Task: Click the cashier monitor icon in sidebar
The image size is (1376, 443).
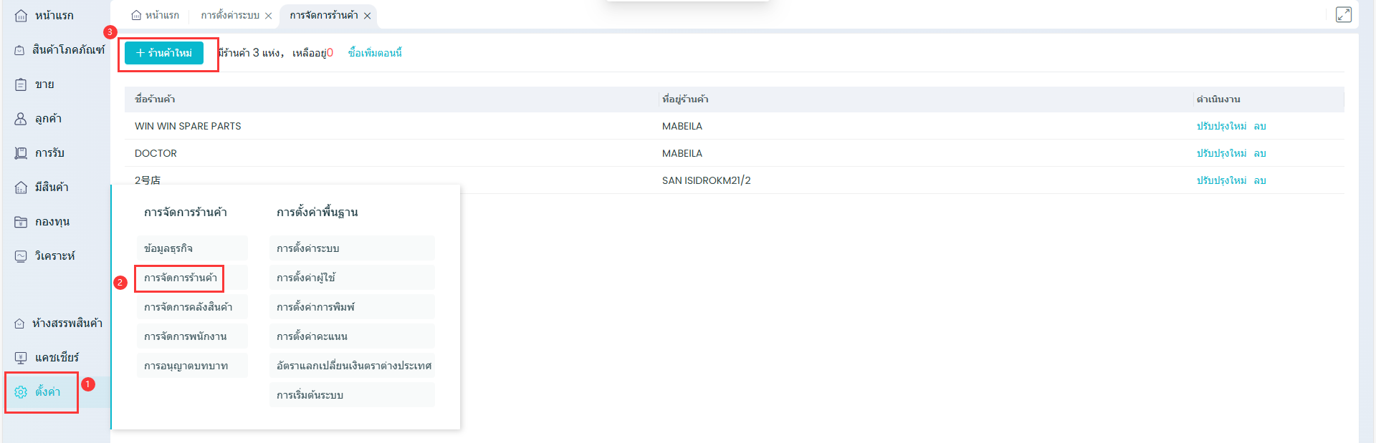Action: tap(21, 358)
